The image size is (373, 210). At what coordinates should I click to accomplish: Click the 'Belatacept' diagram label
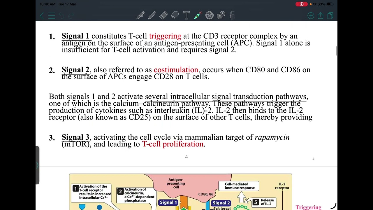(x=222, y=208)
